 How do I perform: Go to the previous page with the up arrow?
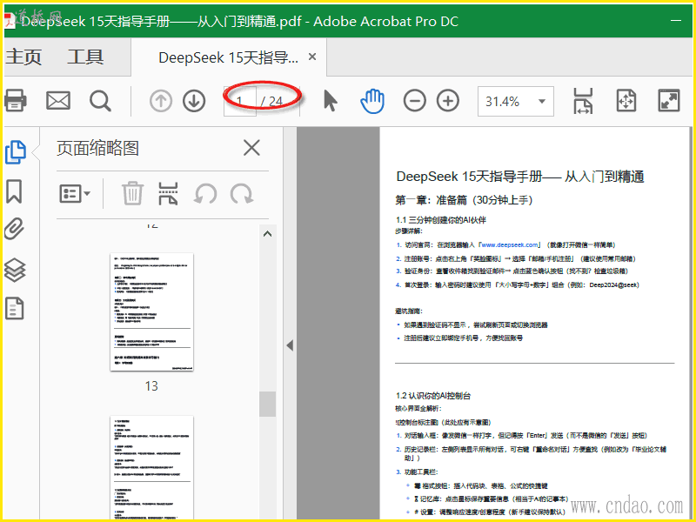pyautogui.click(x=161, y=101)
